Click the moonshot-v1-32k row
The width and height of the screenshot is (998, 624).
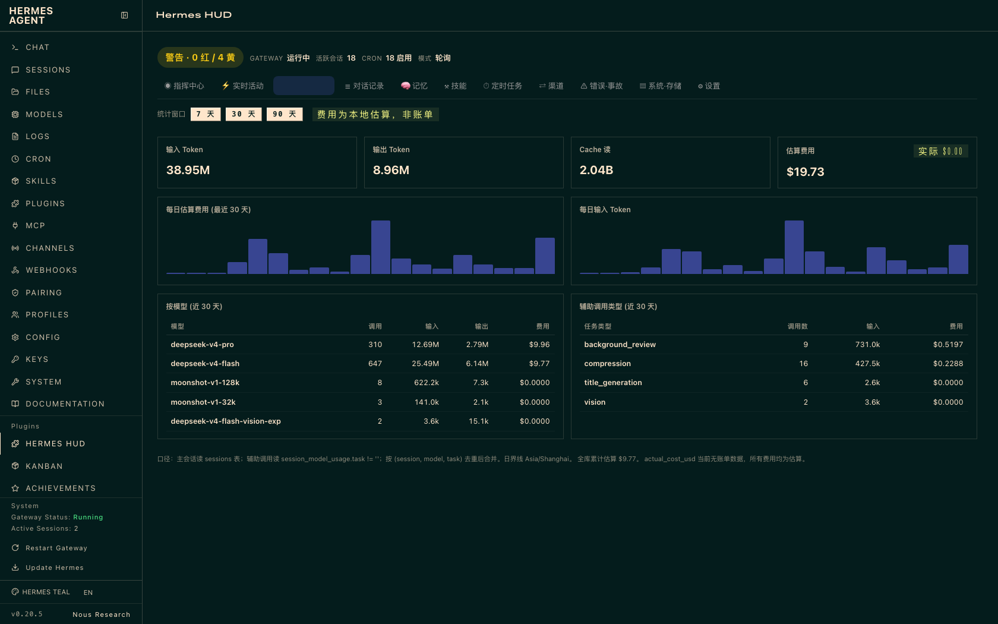360,402
